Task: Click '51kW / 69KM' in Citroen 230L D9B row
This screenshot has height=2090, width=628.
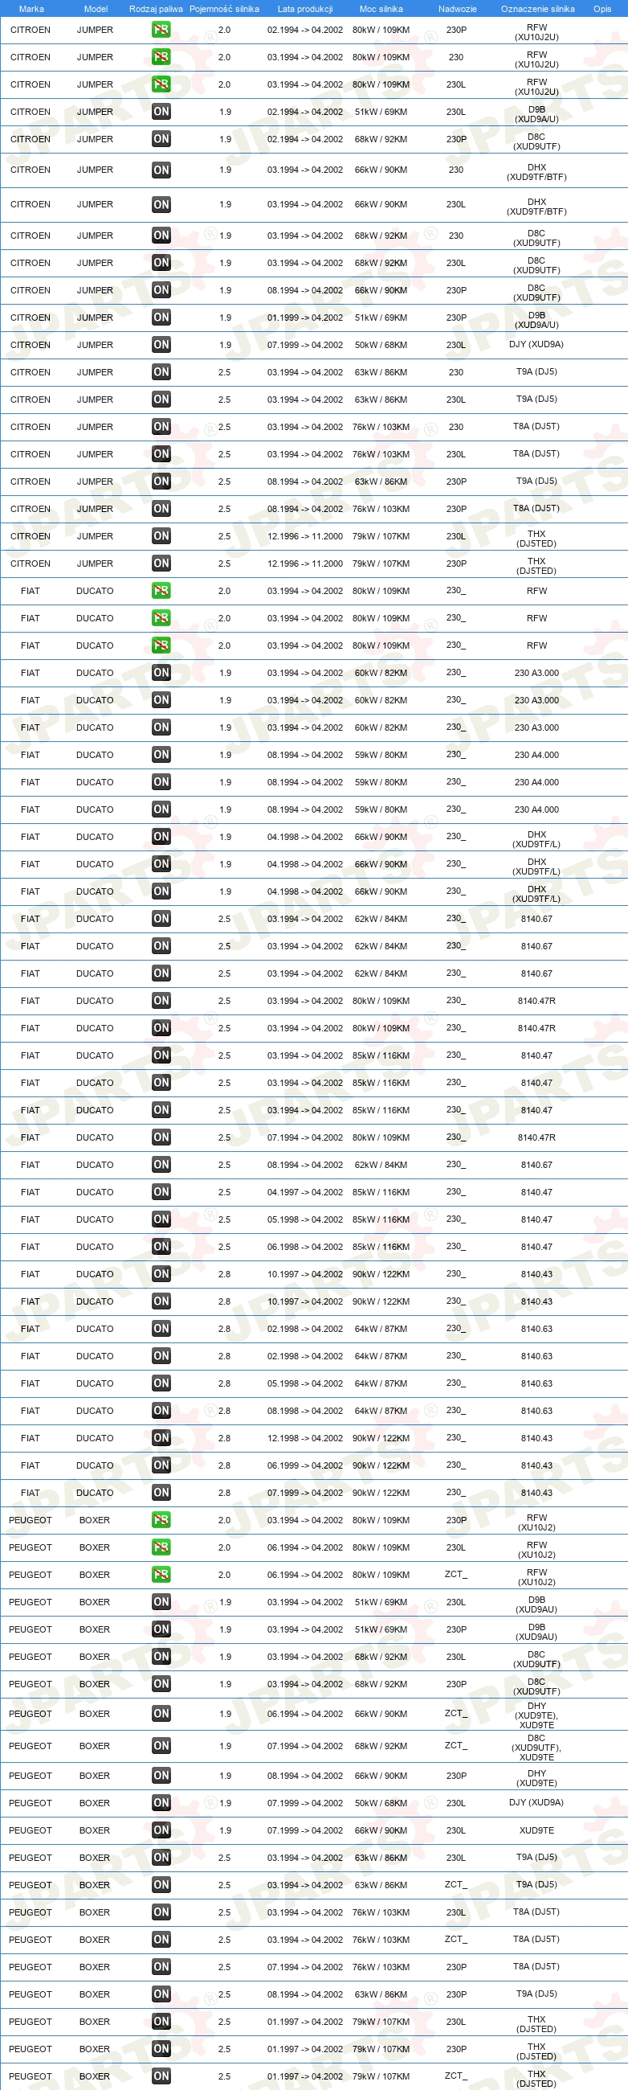Action: [x=381, y=112]
